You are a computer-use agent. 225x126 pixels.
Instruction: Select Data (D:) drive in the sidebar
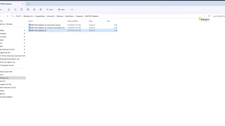[2, 81]
